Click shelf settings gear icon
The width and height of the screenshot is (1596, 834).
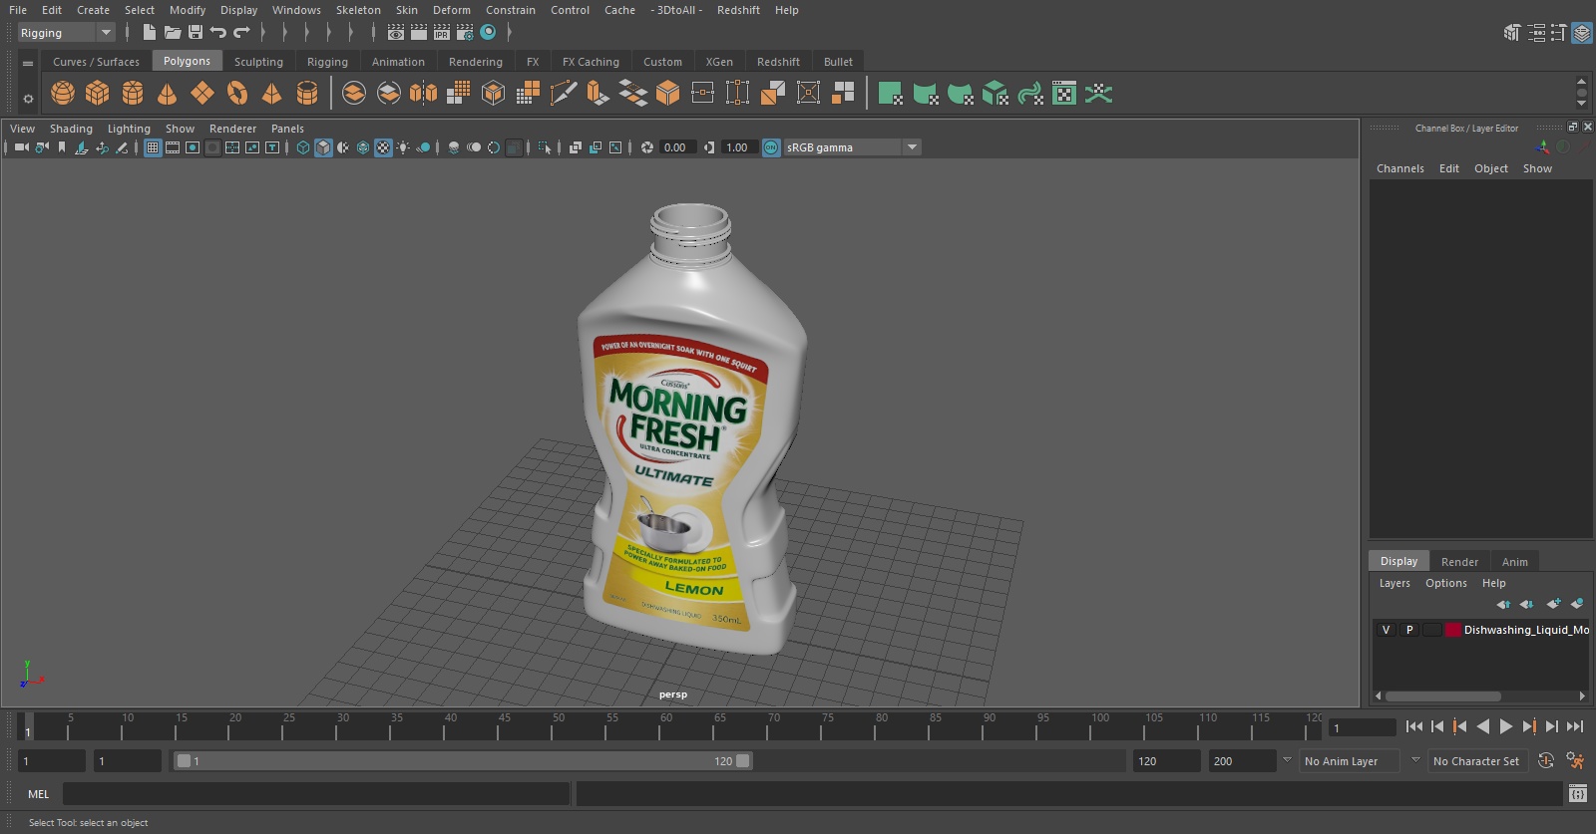coord(28,99)
